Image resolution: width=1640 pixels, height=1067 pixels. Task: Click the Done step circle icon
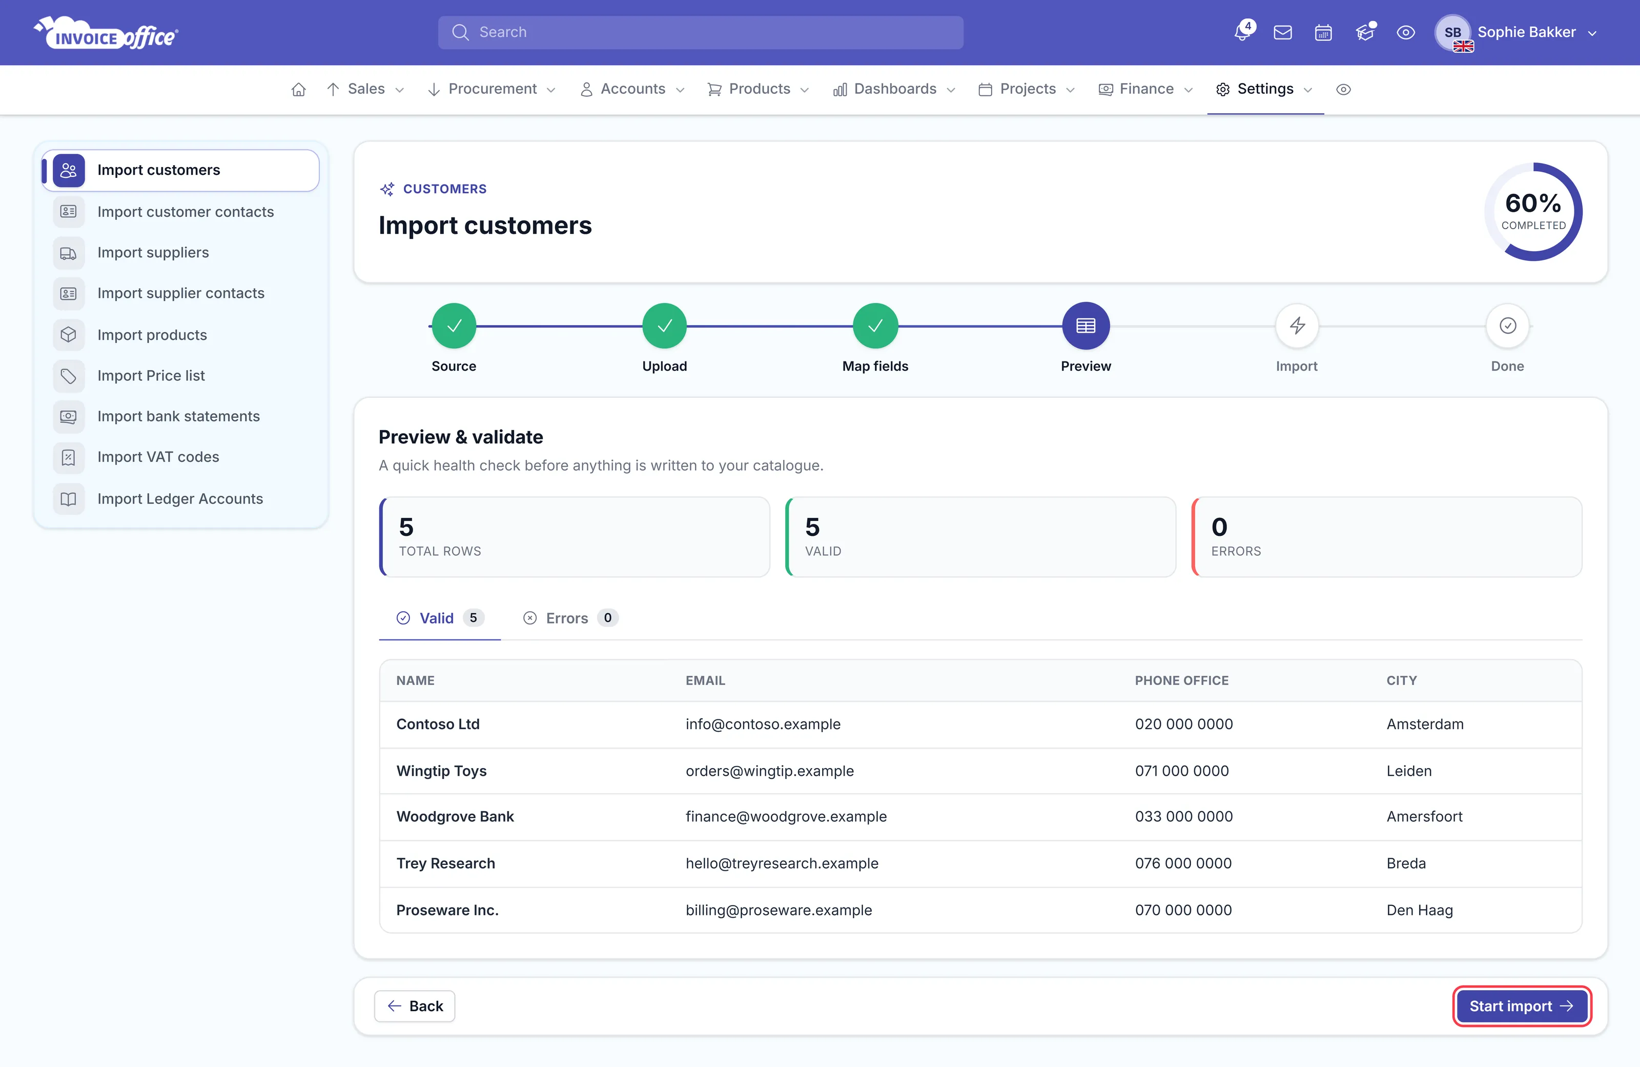click(x=1508, y=326)
